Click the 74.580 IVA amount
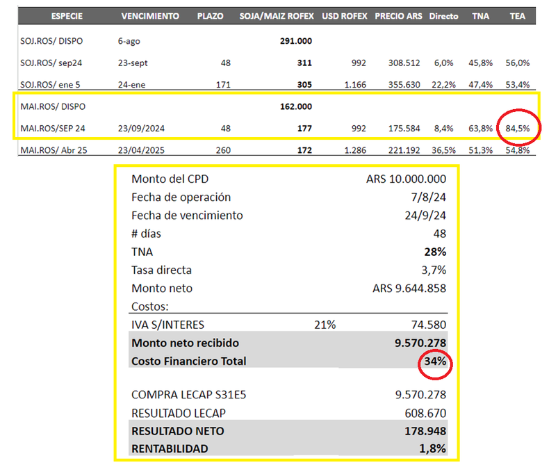This screenshot has width=549, height=470. click(x=429, y=325)
